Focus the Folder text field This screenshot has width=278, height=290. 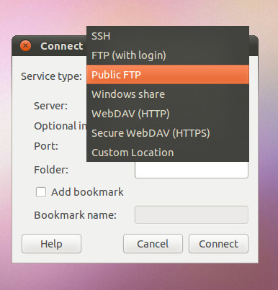(x=192, y=170)
